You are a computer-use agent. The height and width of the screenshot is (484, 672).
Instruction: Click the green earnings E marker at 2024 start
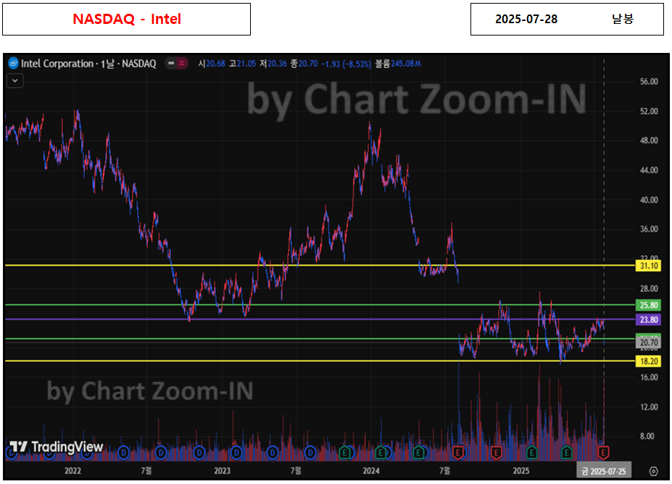[381, 452]
